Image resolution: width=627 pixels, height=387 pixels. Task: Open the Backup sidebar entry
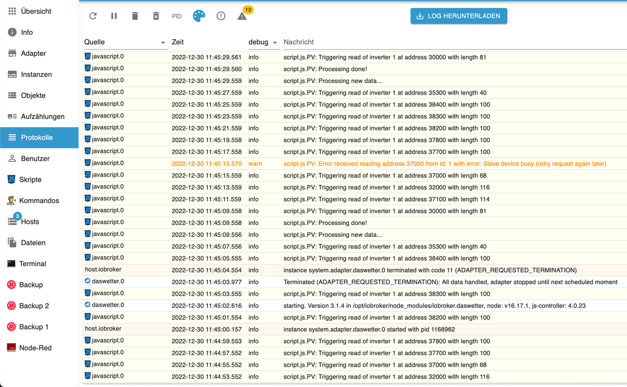click(x=39, y=285)
